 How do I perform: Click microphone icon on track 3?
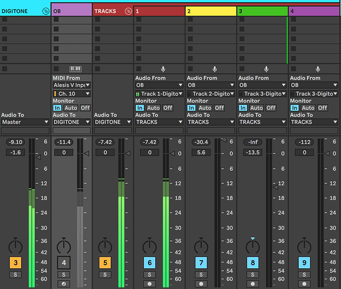[266, 69]
